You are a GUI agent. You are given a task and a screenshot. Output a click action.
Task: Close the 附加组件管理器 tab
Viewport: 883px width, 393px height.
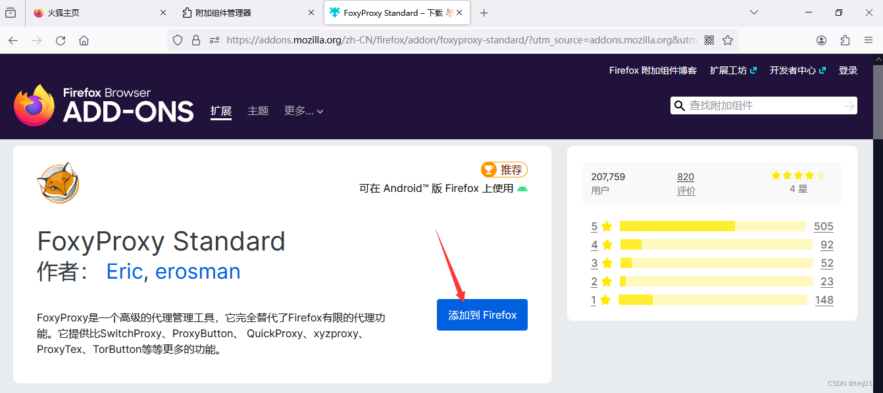311,12
